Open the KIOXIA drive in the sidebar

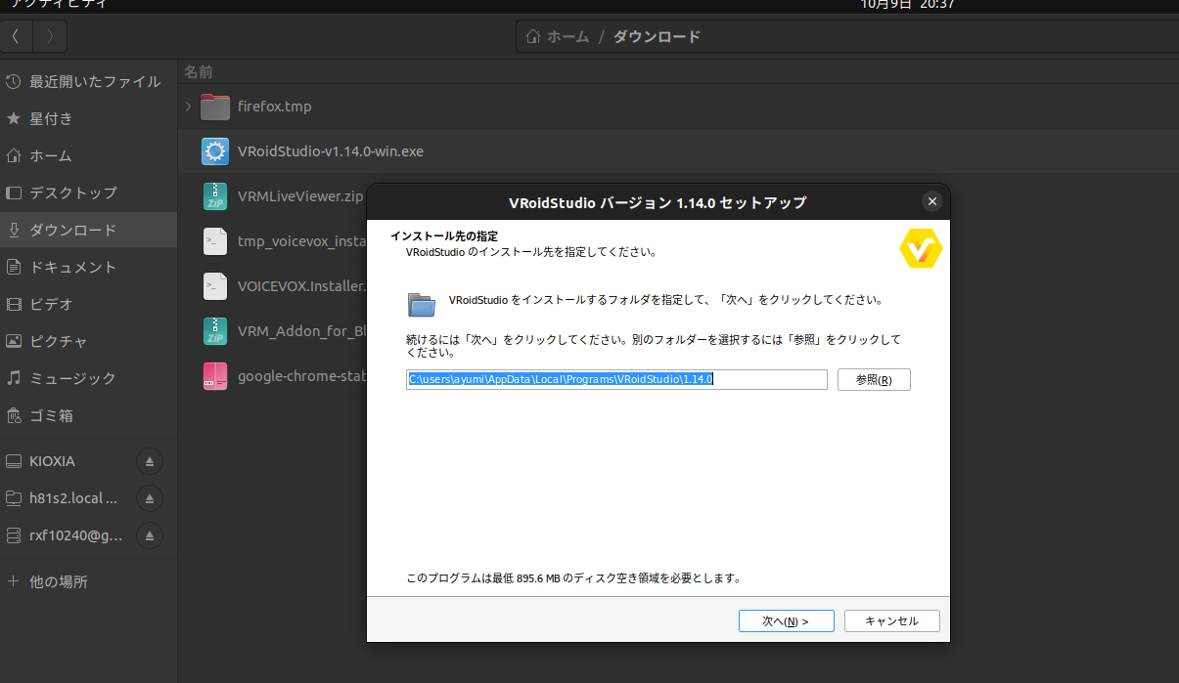65,461
